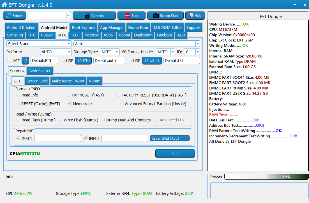Enable the Read Info checkbox

tap(18, 95)
